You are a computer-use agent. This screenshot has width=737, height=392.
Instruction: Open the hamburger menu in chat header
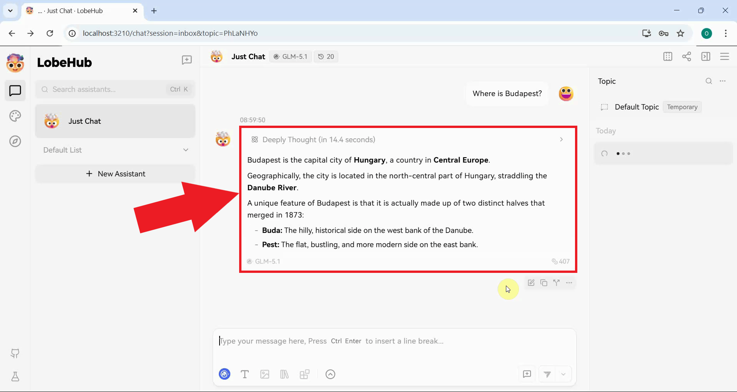point(724,56)
